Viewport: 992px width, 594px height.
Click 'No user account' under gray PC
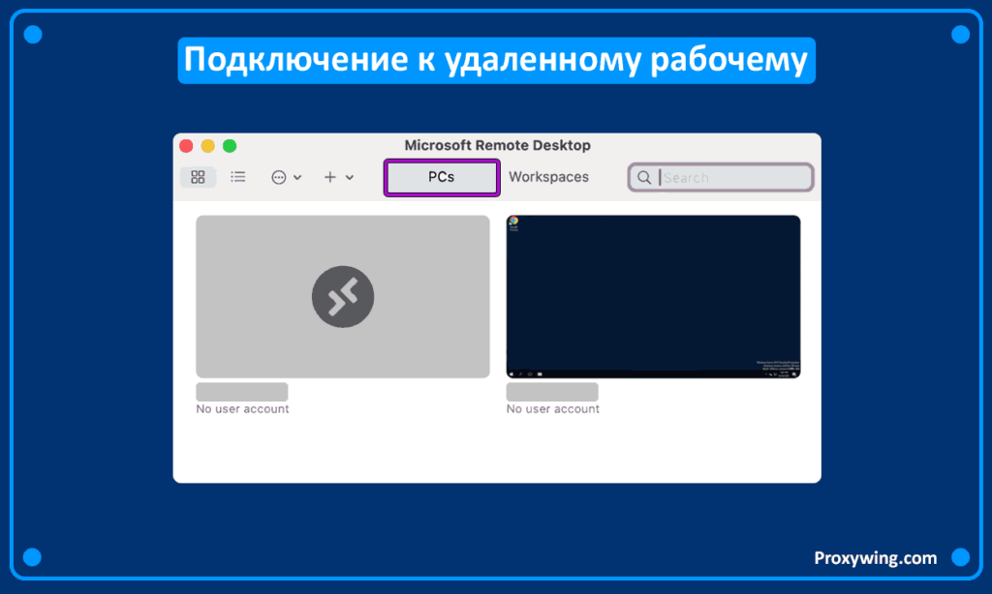(242, 409)
